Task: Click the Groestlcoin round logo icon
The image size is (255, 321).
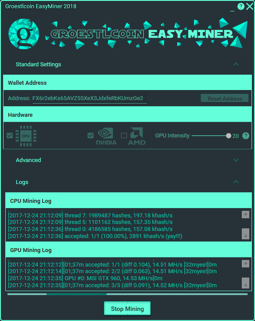Action: pos(24,34)
